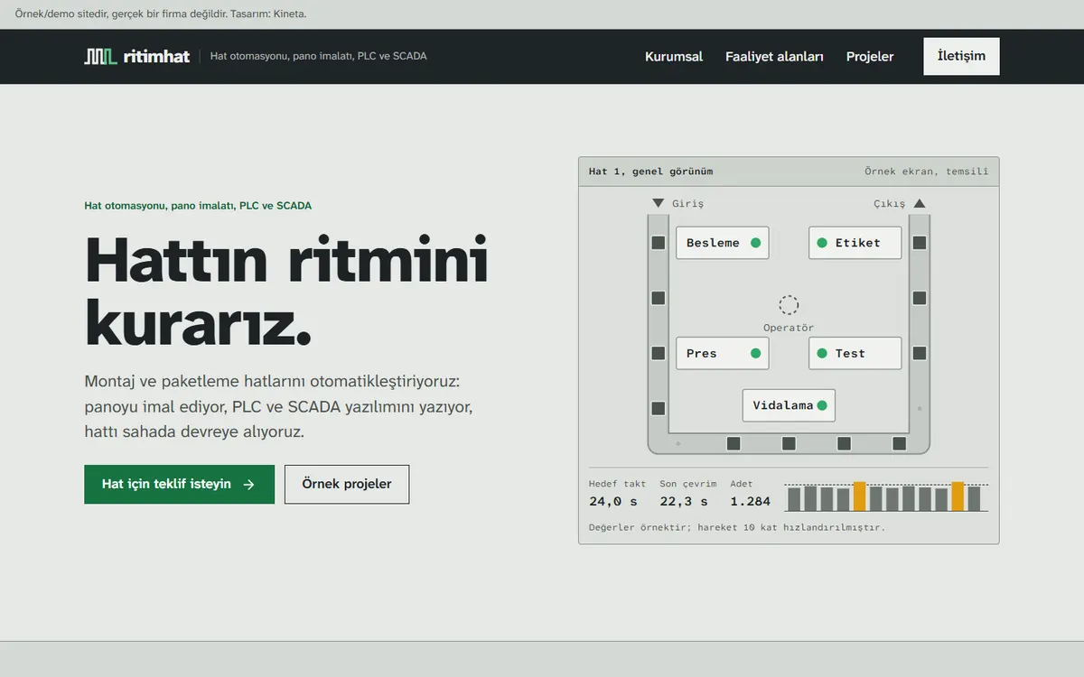
Task: Open the Kurumsal menu item
Action: (674, 57)
